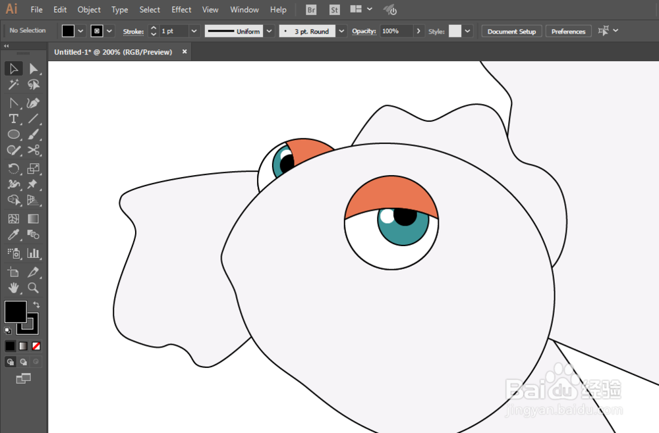
Task: Select the Zoom tool
Action: [33, 288]
